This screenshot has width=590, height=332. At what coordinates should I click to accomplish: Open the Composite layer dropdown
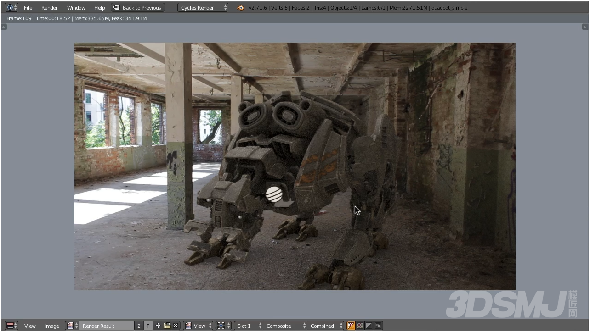pyautogui.click(x=285, y=326)
